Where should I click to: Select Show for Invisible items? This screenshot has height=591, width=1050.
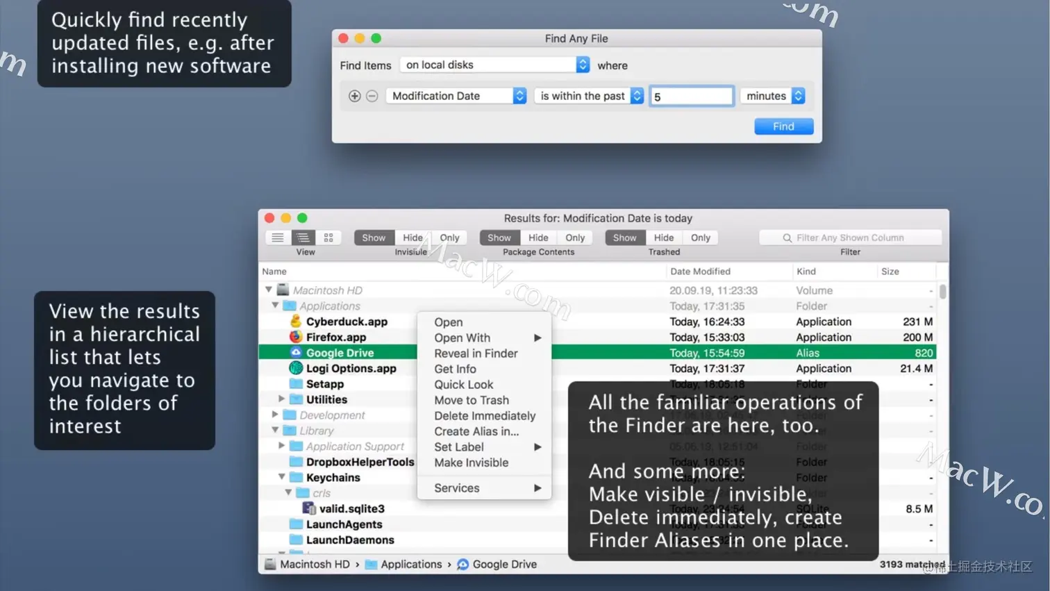374,238
